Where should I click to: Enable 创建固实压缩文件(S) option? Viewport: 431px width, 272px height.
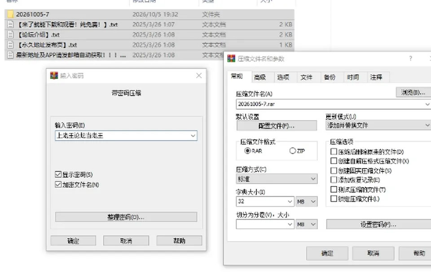[x=334, y=170]
